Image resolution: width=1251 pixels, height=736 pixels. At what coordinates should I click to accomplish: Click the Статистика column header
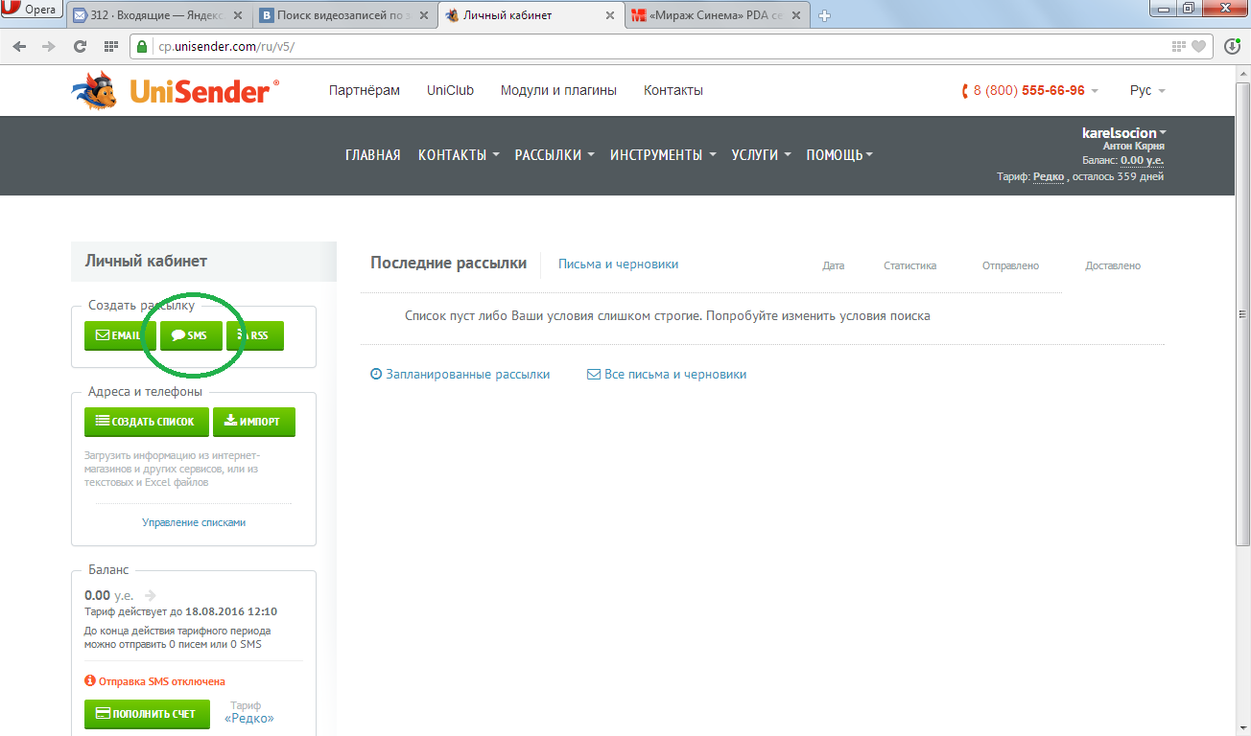909,265
